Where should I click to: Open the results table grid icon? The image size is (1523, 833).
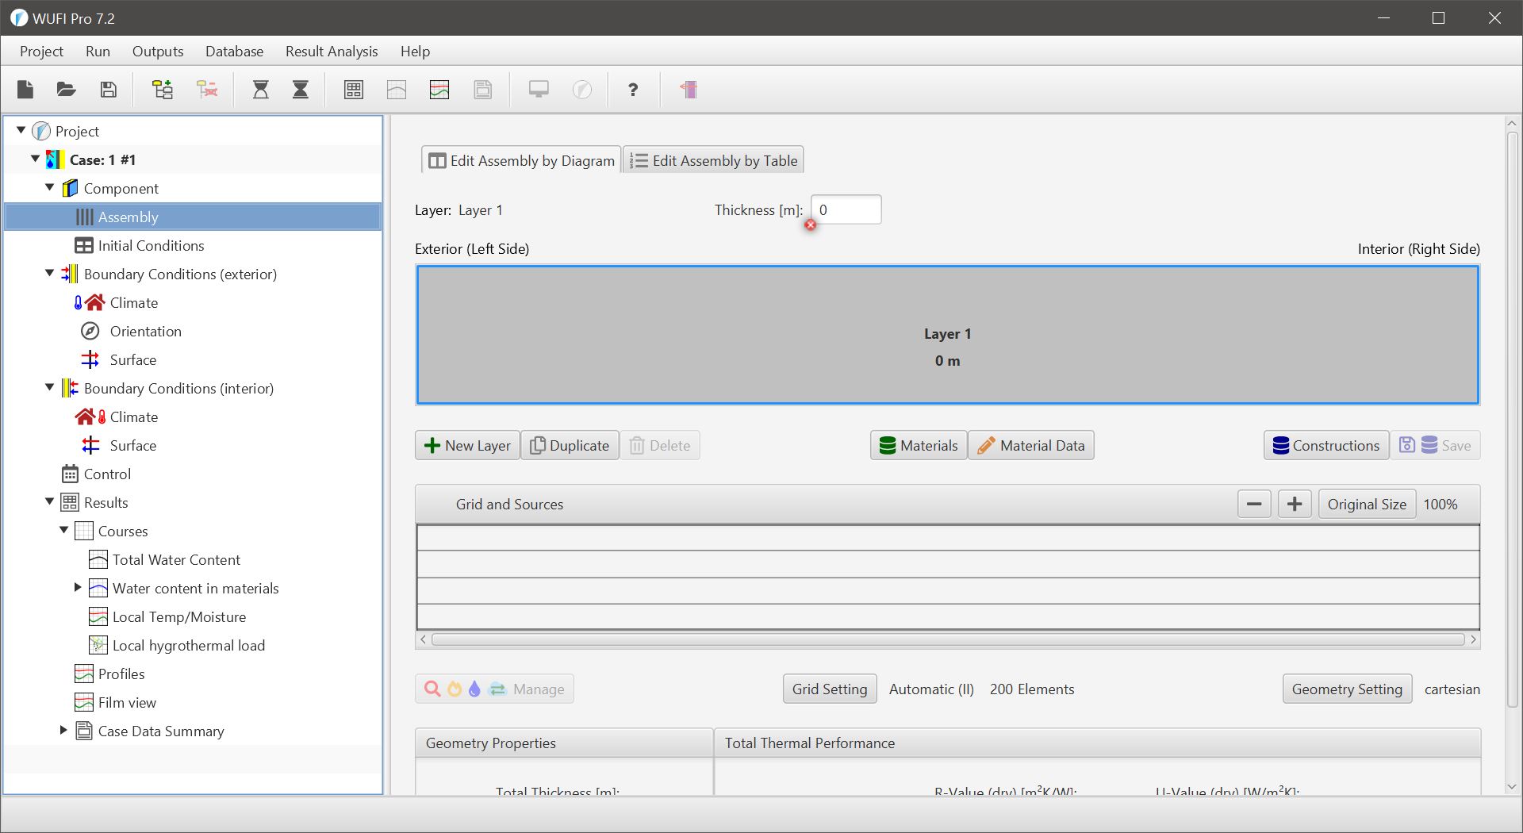point(354,90)
